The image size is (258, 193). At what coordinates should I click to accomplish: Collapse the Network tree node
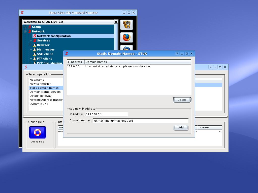click(x=25, y=31)
